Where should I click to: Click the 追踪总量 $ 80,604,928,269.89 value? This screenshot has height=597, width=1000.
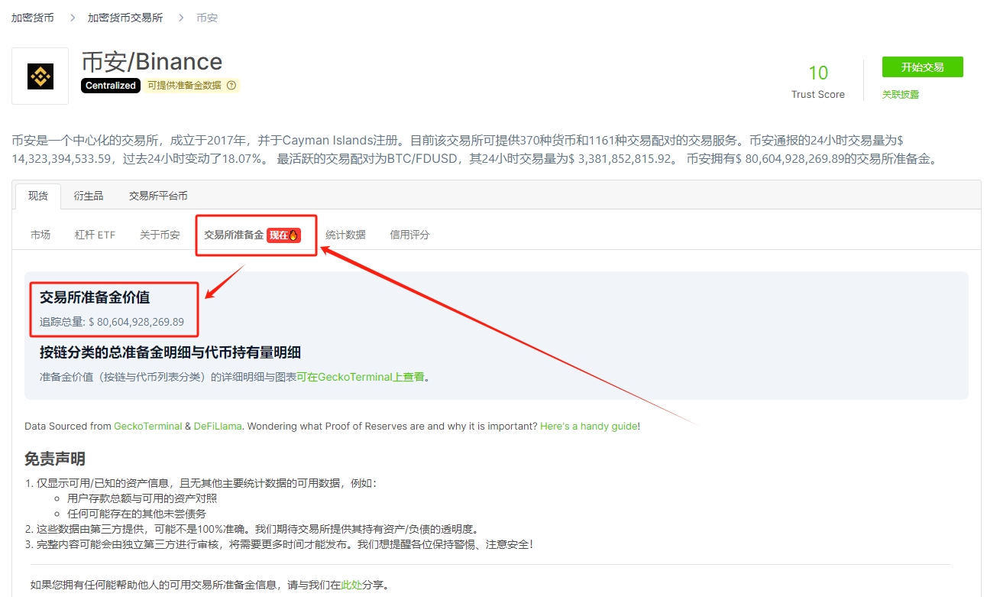(112, 322)
